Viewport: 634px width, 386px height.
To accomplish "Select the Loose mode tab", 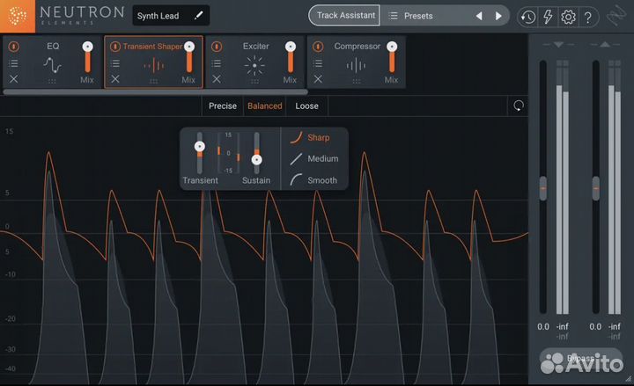I will (x=307, y=106).
